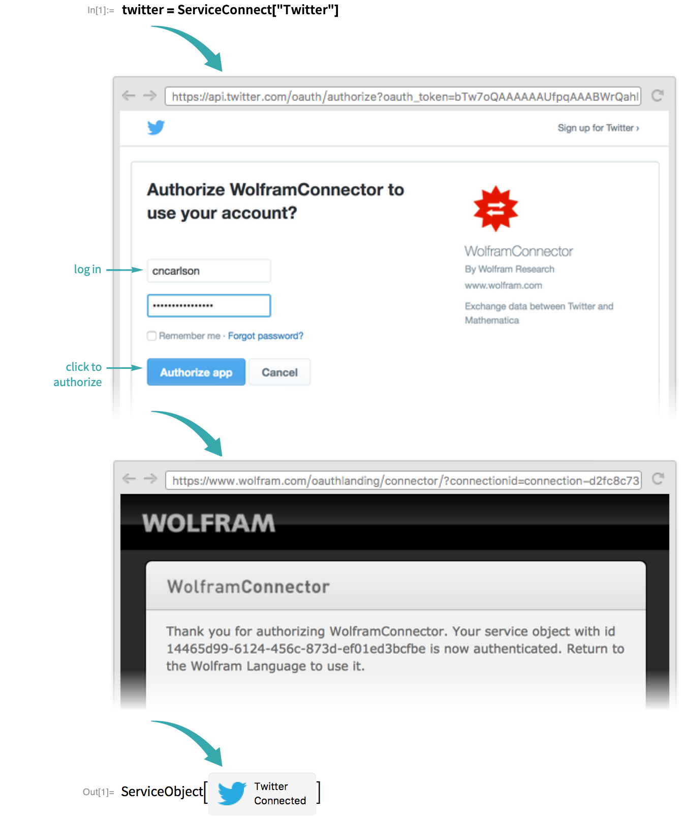Click the Cancel button
Image resolution: width=681 pixels, height=817 pixels.
(280, 372)
